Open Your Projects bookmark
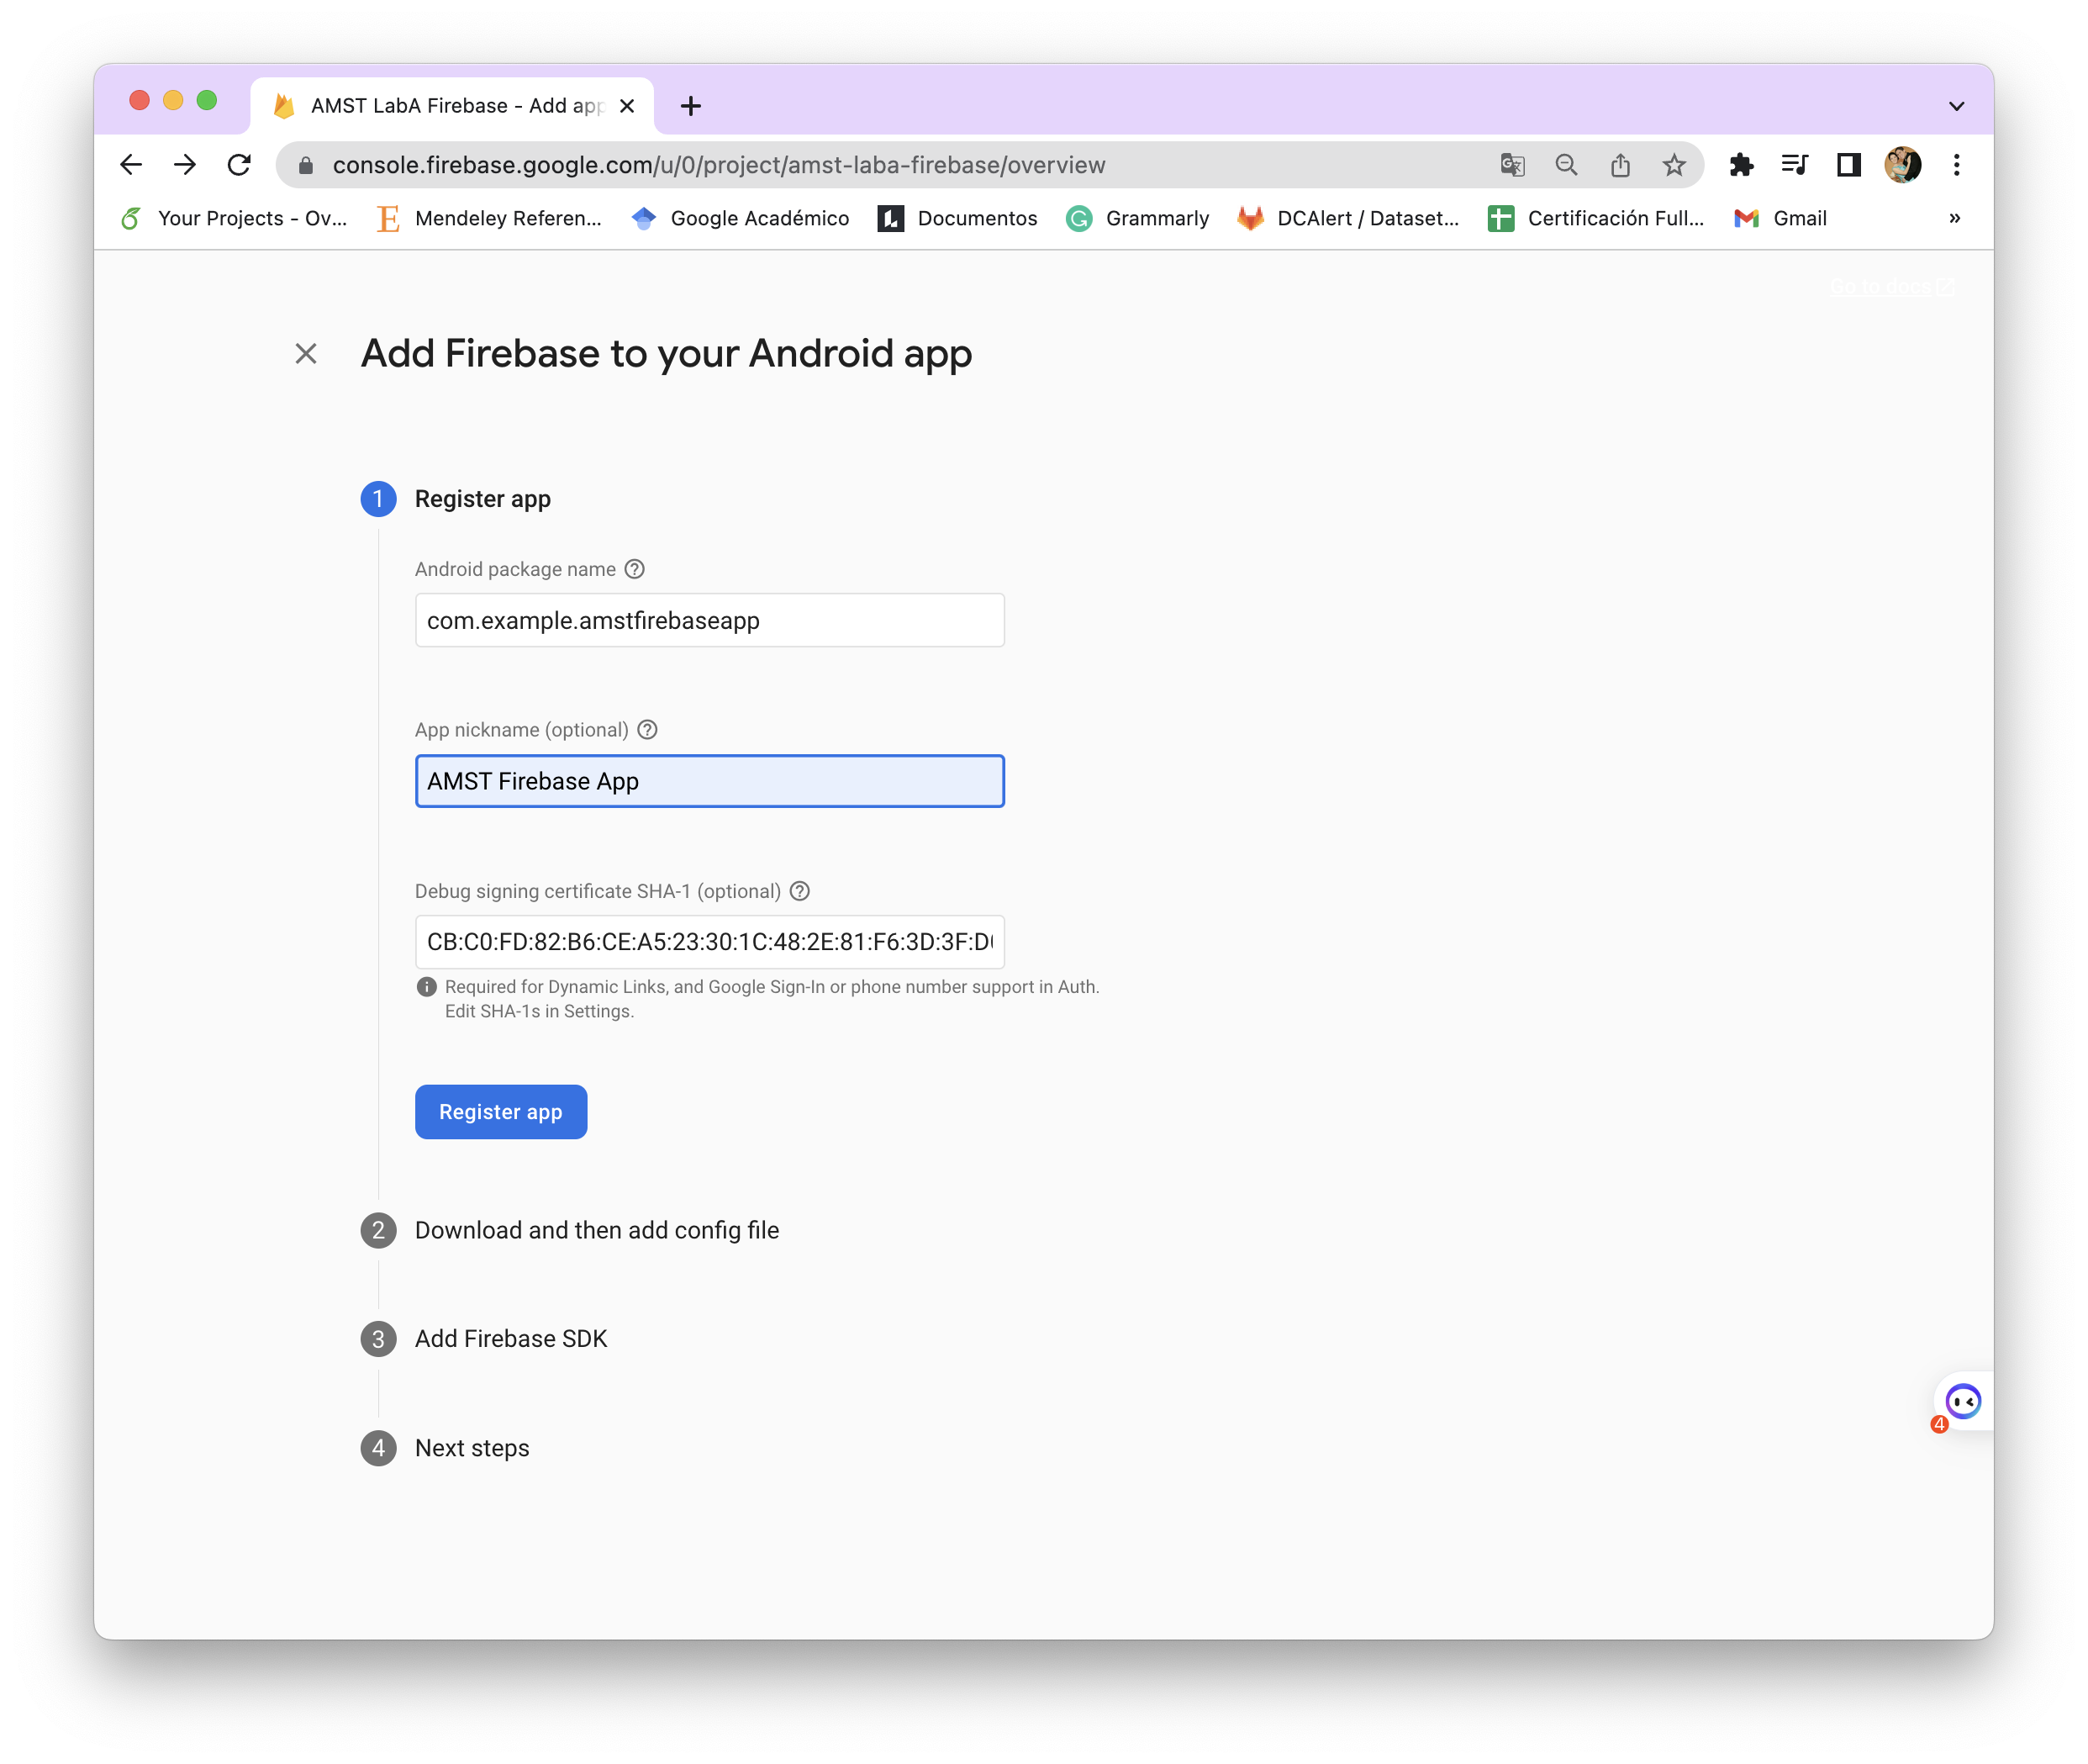The height and width of the screenshot is (1764, 2088). pos(233,218)
